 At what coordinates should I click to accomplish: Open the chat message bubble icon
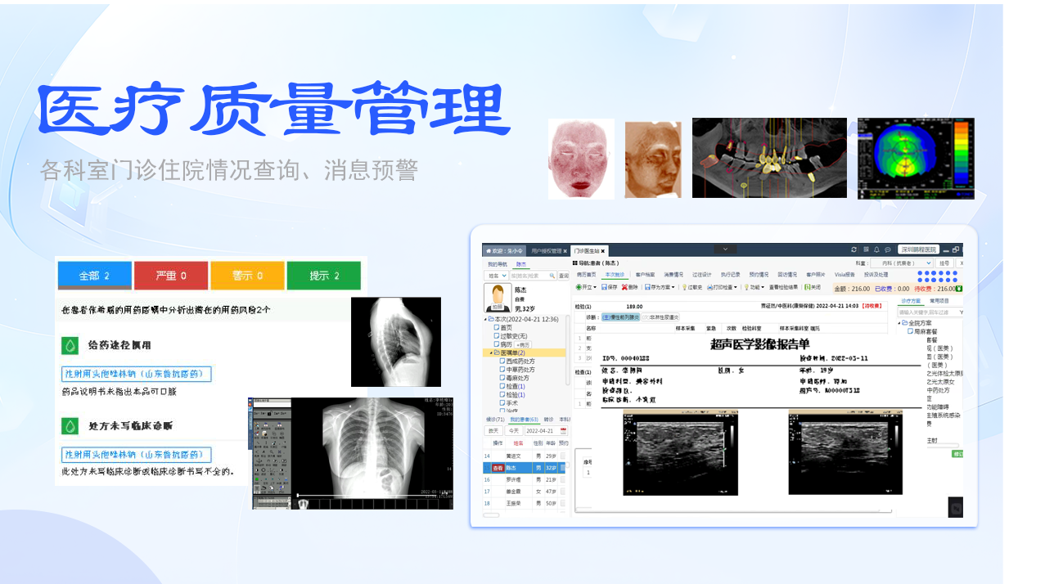pos(887,249)
